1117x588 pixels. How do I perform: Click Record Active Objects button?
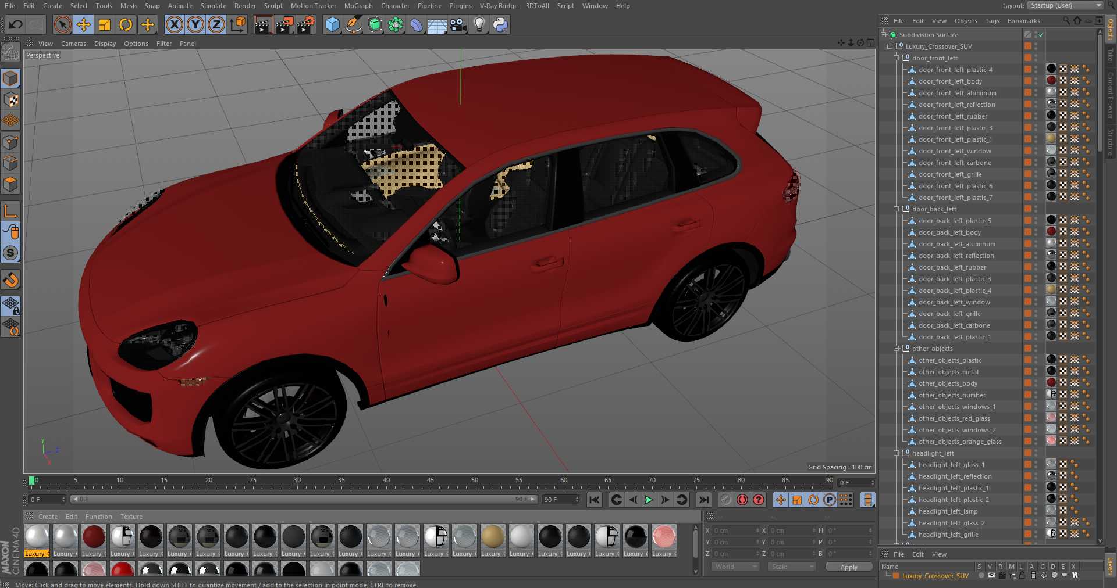click(726, 500)
